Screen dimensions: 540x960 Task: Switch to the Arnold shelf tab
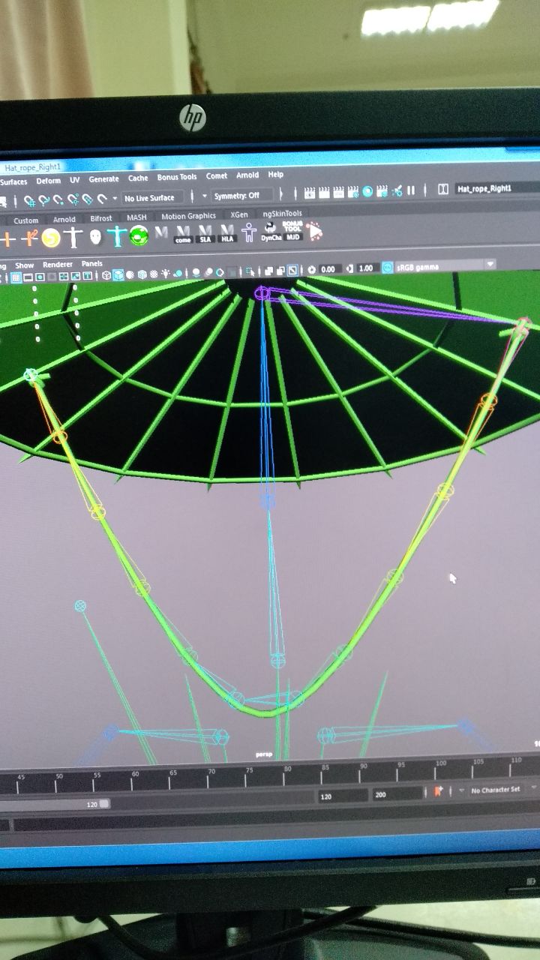[64, 220]
